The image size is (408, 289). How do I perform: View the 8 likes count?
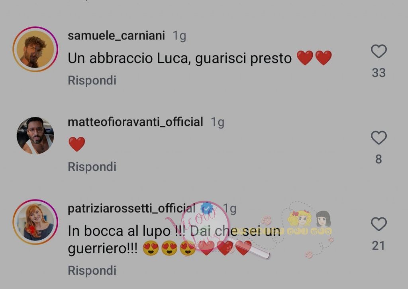(x=379, y=159)
